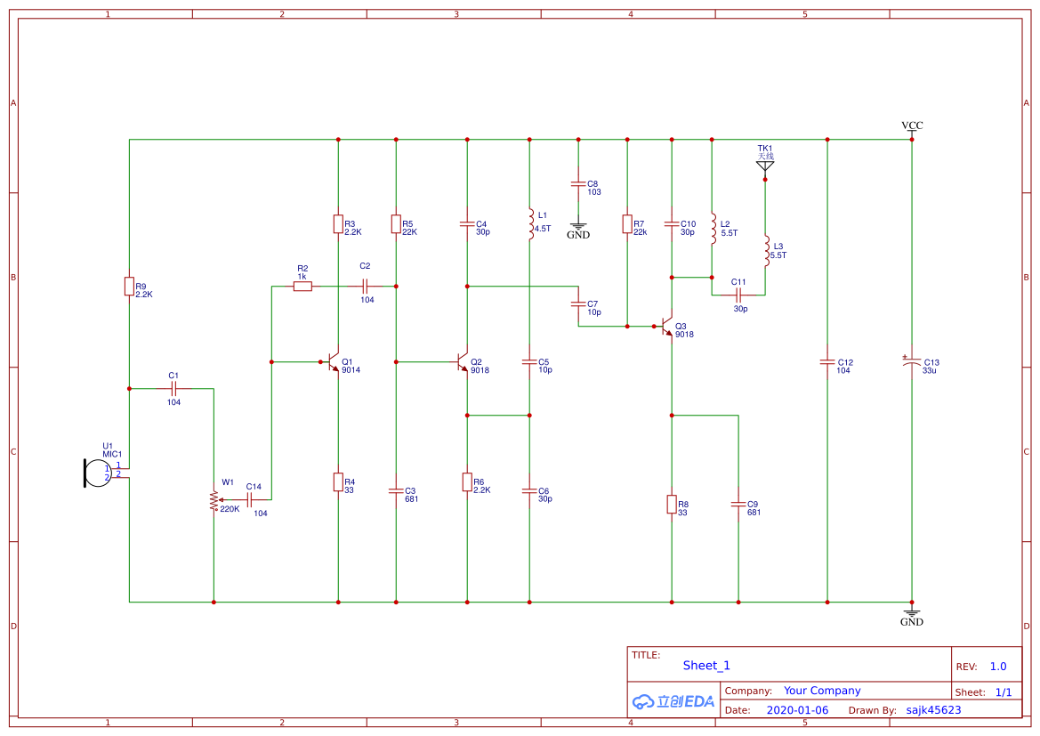Image resolution: width=1040 pixels, height=736 pixels.
Task: Click the sheet number '1/1'
Action: 1004,692
